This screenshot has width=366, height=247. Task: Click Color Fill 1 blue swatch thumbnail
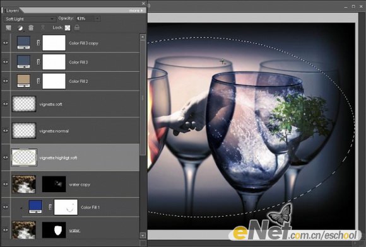point(35,207)
